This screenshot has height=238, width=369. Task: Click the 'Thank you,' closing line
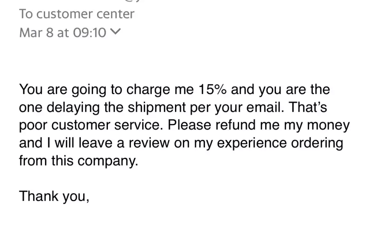(x=54, y=196)
